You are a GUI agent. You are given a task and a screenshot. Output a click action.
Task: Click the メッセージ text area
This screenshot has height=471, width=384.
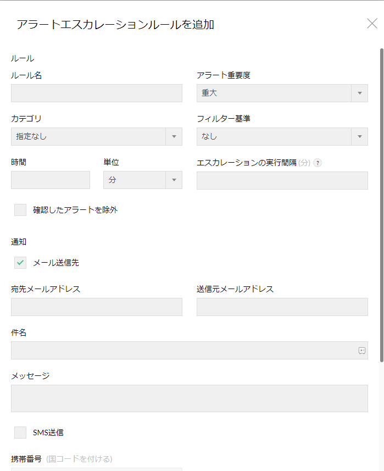click(189, 398)
